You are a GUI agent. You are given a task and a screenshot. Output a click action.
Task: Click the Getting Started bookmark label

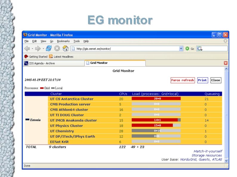38,57
